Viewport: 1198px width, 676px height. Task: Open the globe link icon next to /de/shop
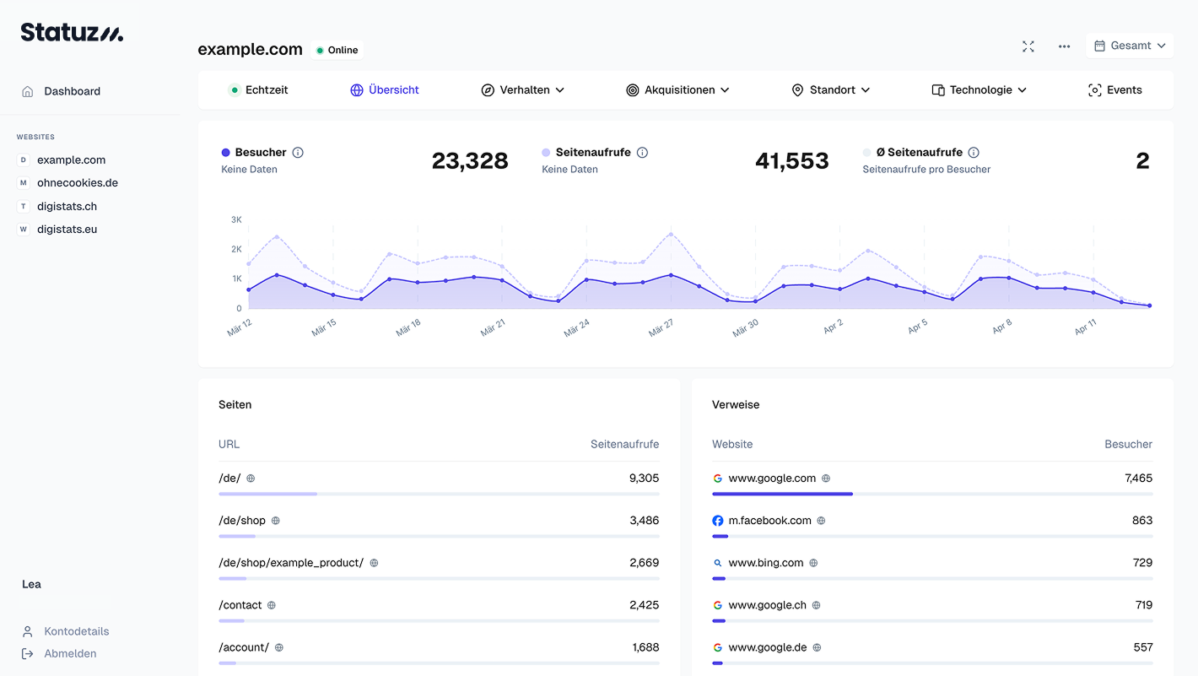pyautogui.click(x=275, y=521)
